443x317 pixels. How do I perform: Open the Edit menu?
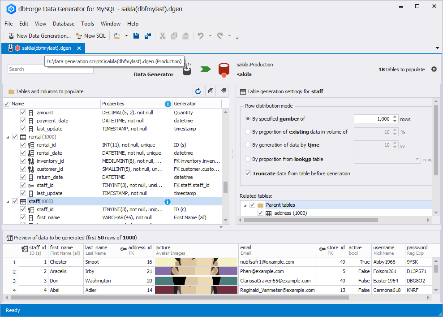pyautogui.click(x=24, y=24)
